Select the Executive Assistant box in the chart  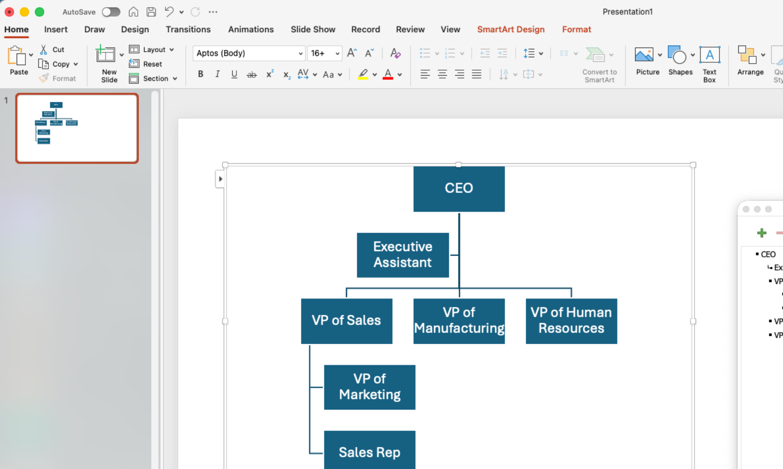pos(403,255)
